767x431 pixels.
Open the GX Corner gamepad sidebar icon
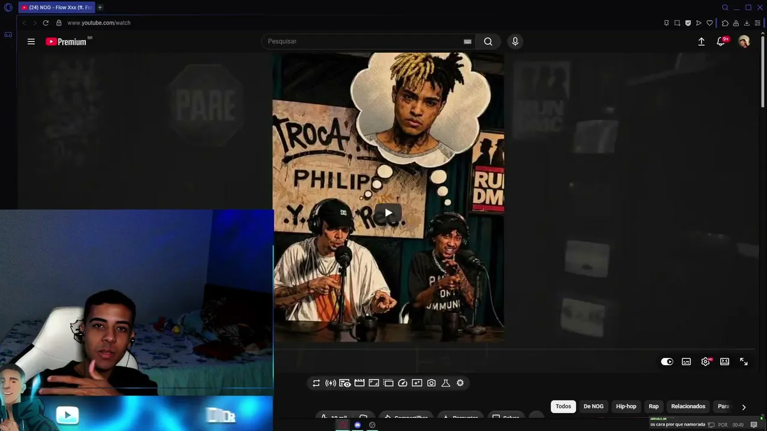8,35
